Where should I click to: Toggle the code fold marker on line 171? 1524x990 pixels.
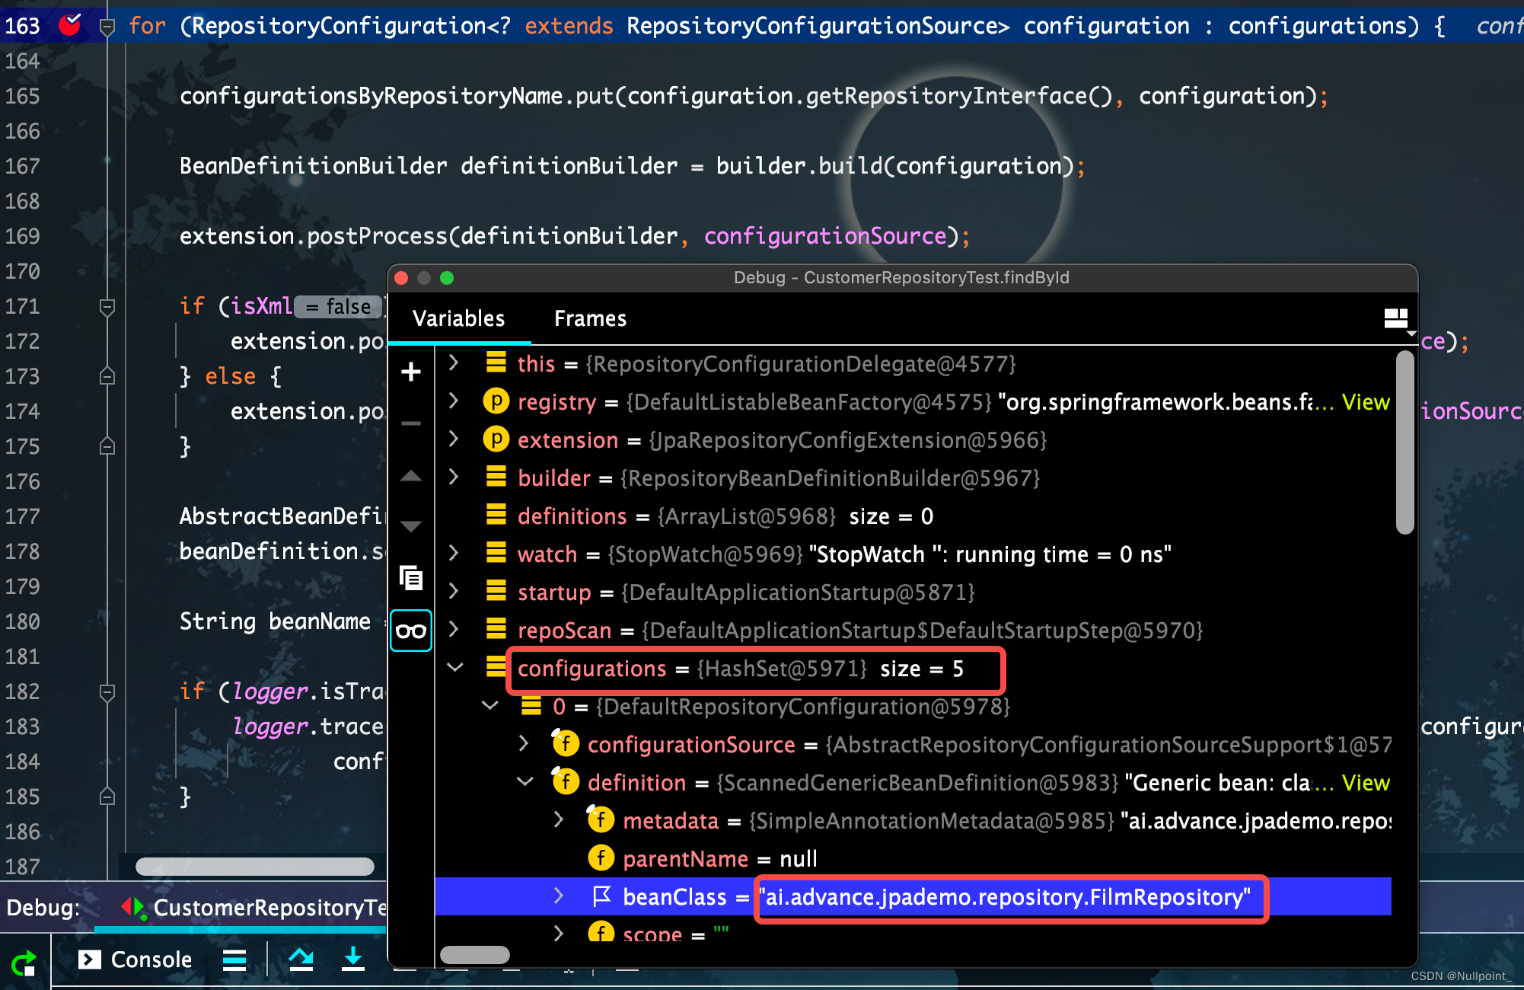pos(107,307)
